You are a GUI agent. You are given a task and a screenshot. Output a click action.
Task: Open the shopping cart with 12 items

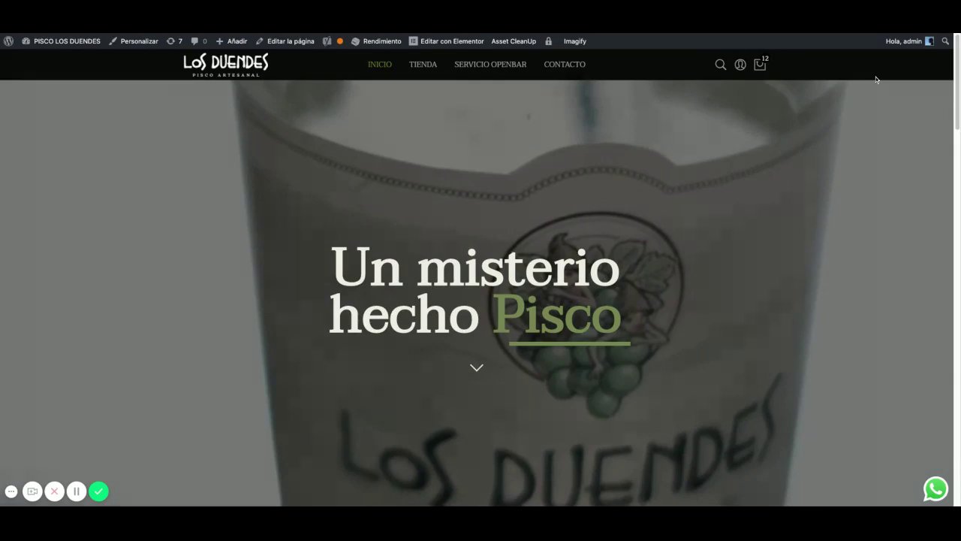pos(761,64)
